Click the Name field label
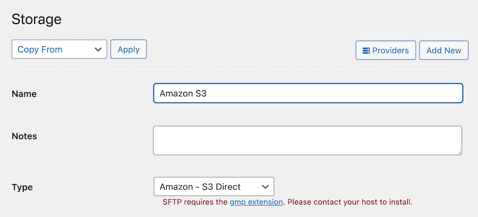The width and height of the screenshot is (478, 217). [x=24, y=94]
